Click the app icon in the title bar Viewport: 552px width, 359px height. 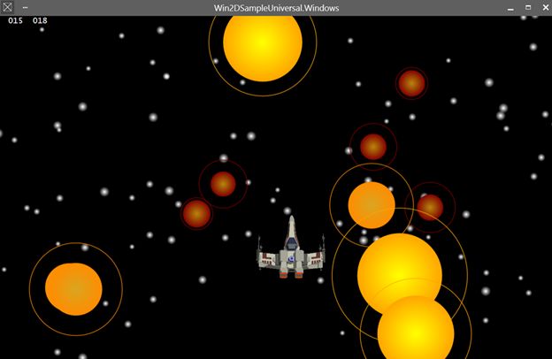click(7, 7)
